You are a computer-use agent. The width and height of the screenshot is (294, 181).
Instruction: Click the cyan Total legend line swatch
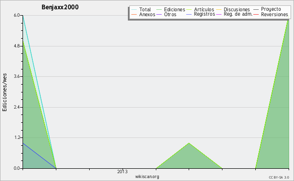[134, 9]
